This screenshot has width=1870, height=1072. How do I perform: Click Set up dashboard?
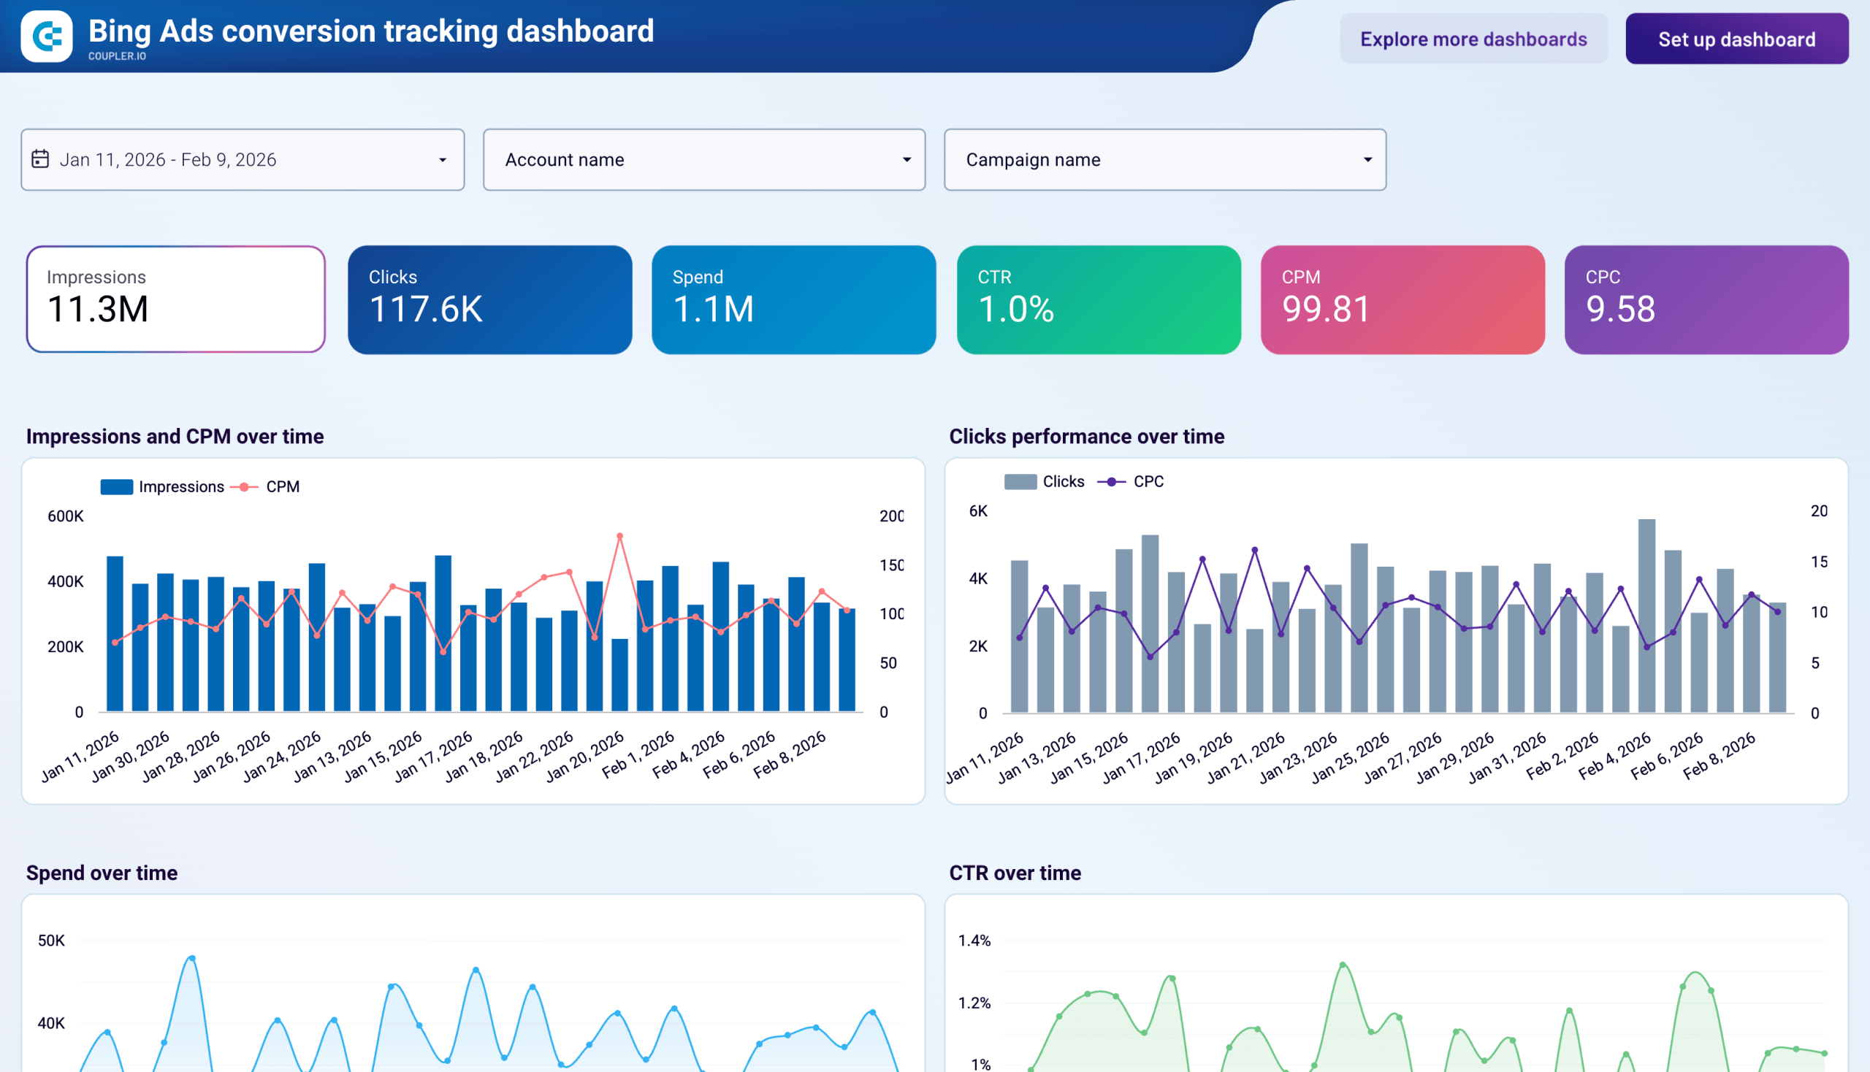coord(1736,39)
